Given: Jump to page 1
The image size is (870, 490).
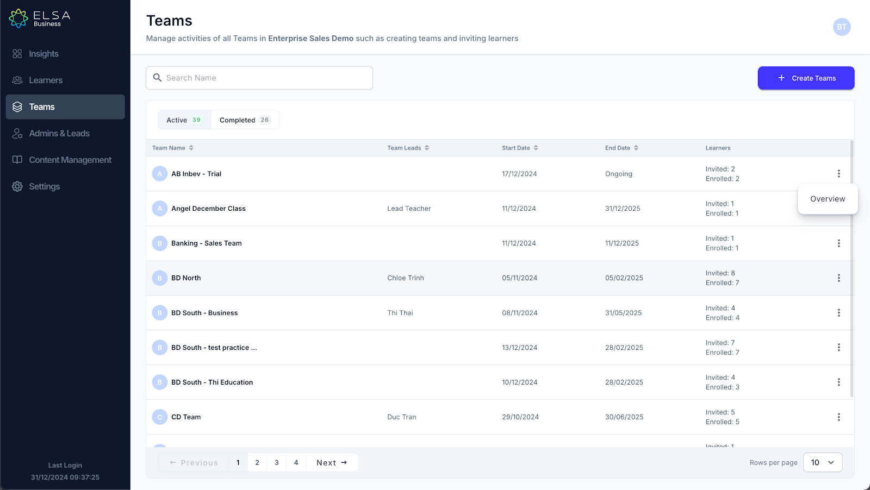Looking at the screenshot, I should [x=238, y=463].
